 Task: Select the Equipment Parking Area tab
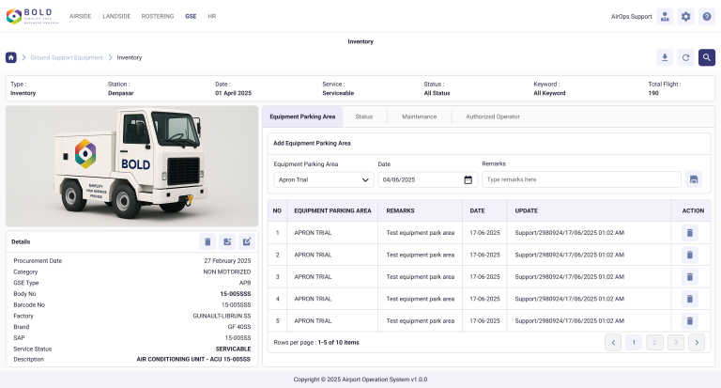click(x=302, y=116)
